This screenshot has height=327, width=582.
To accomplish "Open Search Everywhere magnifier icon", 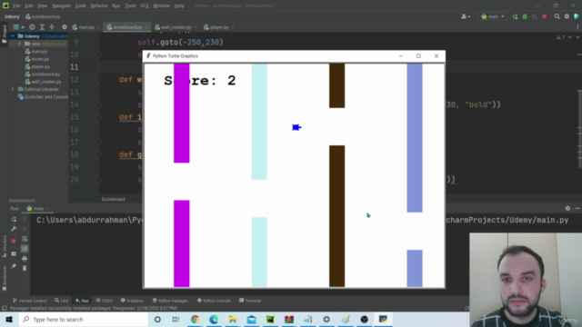I will (x=557, y=16).
